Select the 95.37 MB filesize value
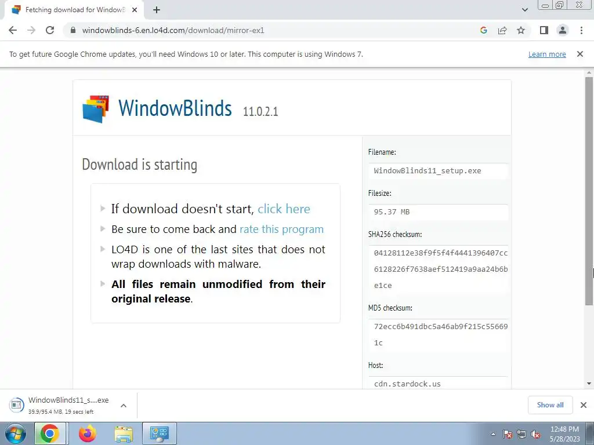The width and height of the screenshot is (594, 445). [x=392, y=212]
